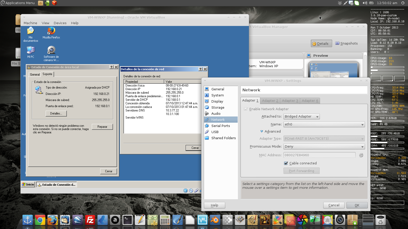Open the Adapter Type dropdown

coord(324,139)
